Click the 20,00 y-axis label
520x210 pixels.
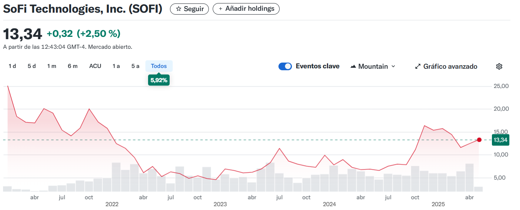click(501, 109)
